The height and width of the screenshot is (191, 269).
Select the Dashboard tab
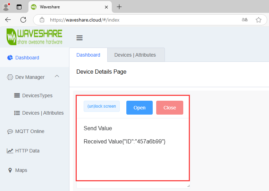pyautogui.click(x=88, y=55)
